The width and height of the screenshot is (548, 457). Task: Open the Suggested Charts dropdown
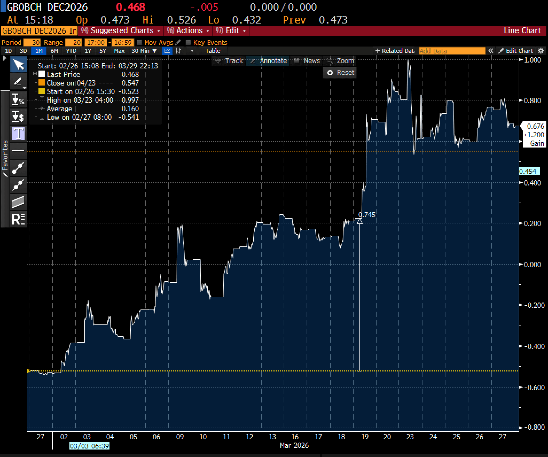point(121,30)
